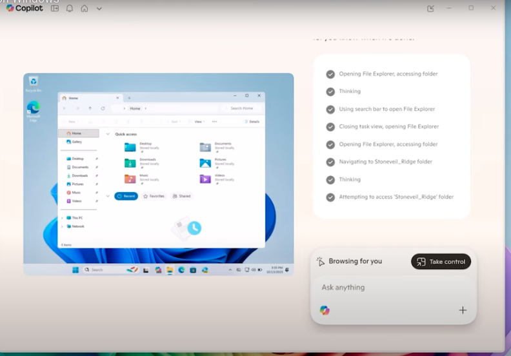The height and width of the screenshot is (356, 511).
Task: Click the colorful Copilot icon in chat box
Action: [325, 310]
